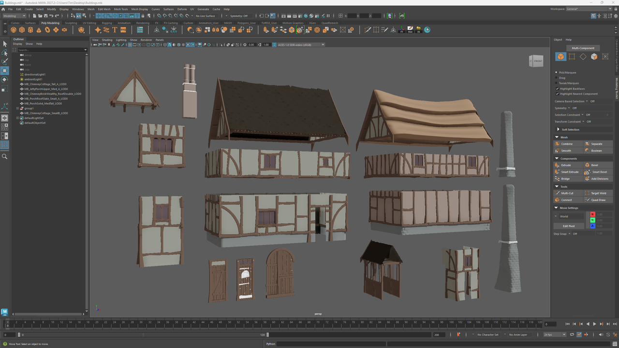This screenshot has height=348, width=619.
Task: Click the polygon Type text shelf icon
Action: [x=115, y=30]
